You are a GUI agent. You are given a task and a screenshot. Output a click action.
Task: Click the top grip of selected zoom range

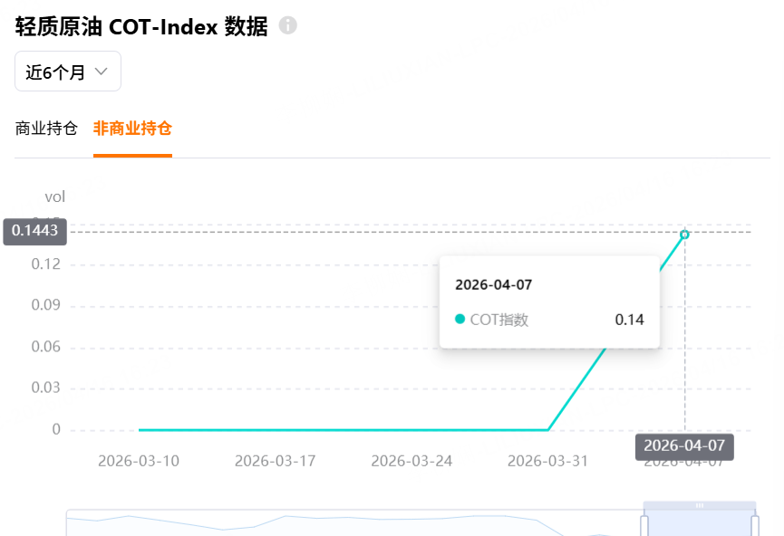[700, 505]
